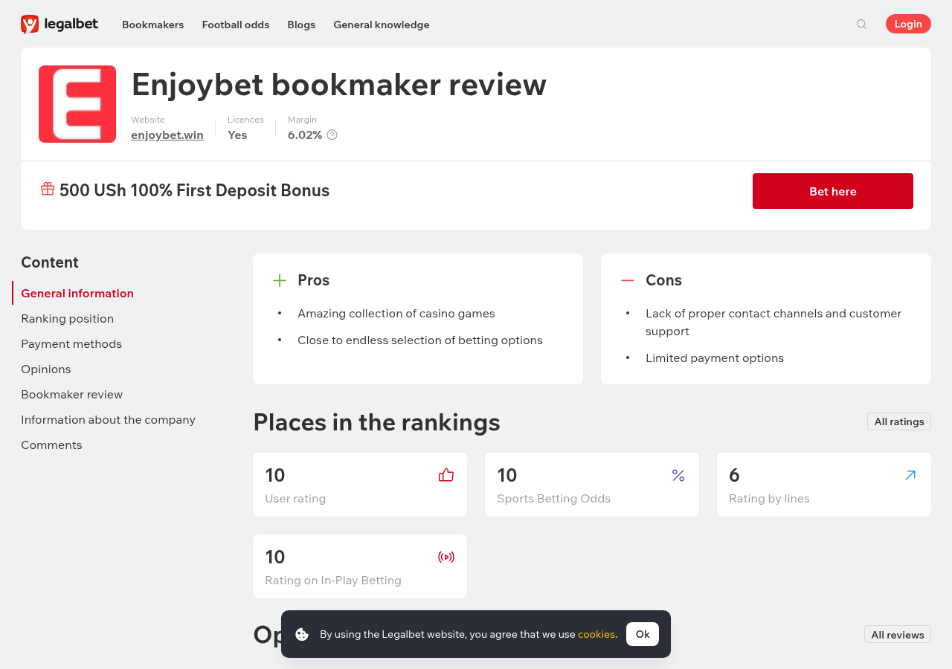The width and height of the screenshot is (952, 669).
Task: Open the cookies policy link
Action: (x=596, y=634)
